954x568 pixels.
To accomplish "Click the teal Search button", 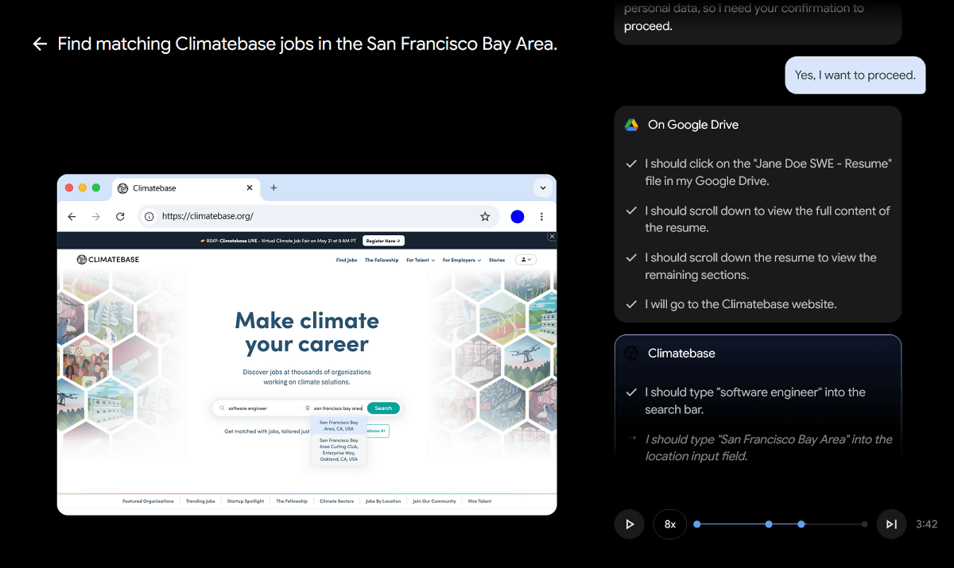I will pos(383,408).
